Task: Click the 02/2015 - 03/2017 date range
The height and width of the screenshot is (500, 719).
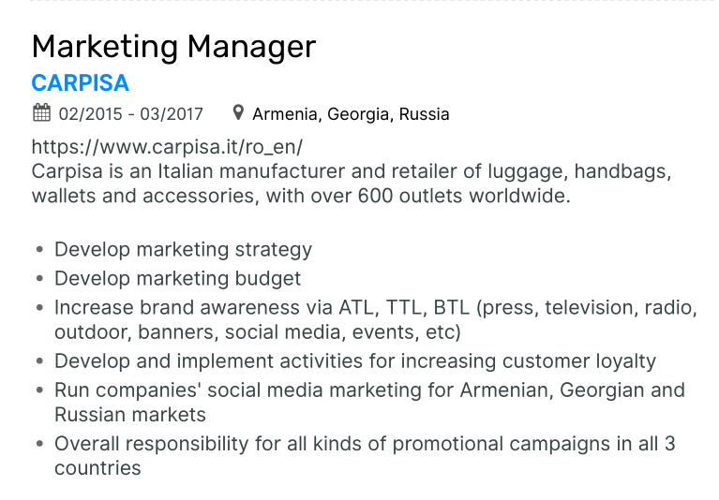Action: point(130,114)
